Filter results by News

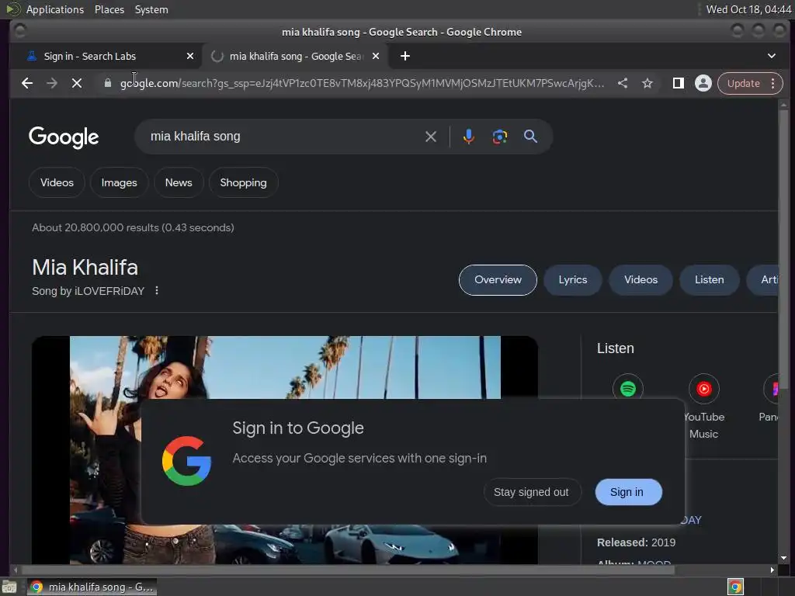(179, 182)
